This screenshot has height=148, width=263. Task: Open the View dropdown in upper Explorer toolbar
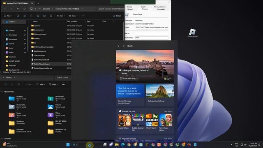[x=73, y=16]
